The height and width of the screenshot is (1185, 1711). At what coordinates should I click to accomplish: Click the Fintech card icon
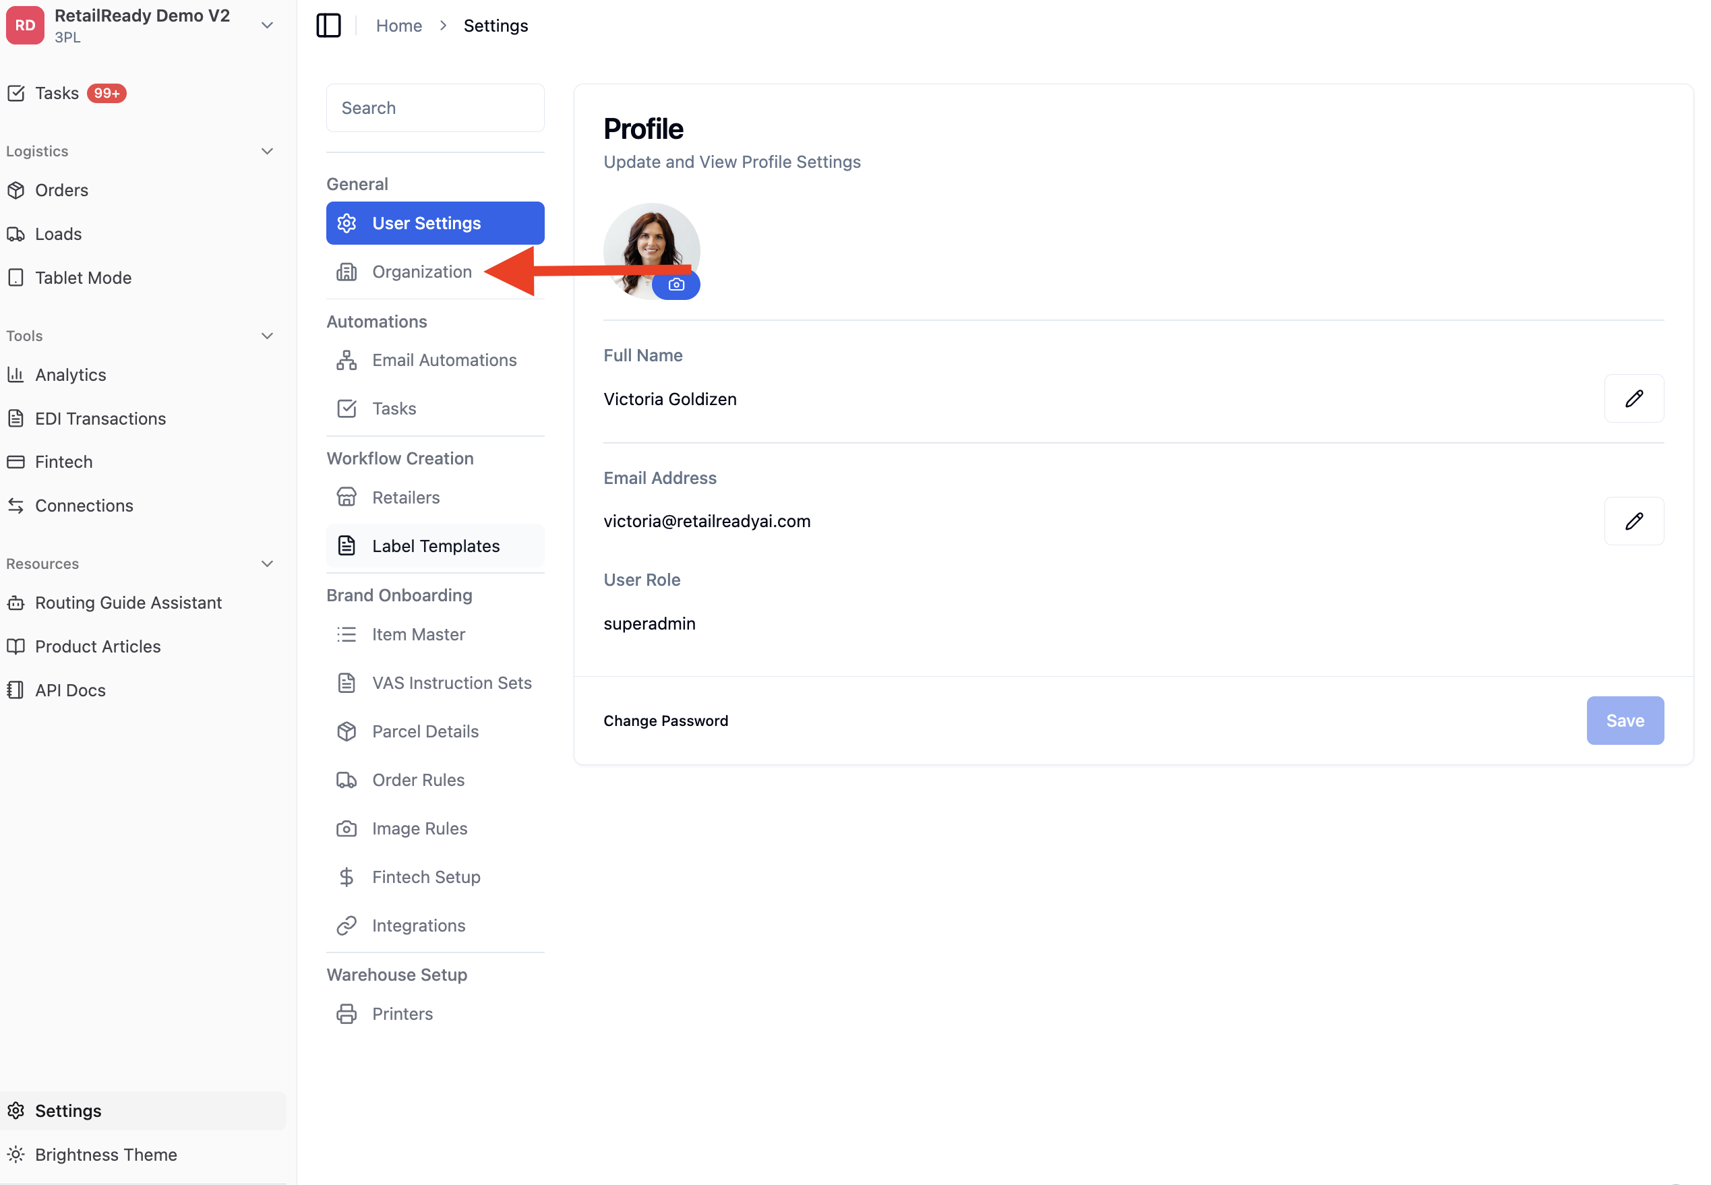tap(16, 462)
